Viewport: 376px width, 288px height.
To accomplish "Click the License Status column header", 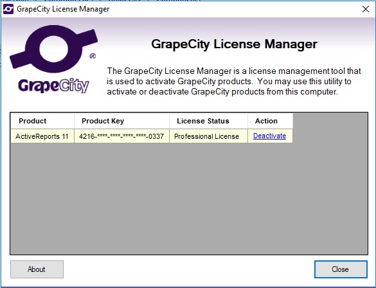I will point(209,121).
